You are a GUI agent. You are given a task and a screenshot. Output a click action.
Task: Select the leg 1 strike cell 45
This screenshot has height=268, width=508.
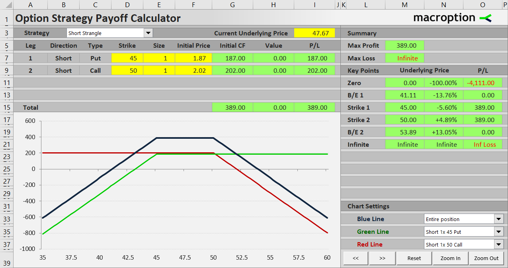127,58
